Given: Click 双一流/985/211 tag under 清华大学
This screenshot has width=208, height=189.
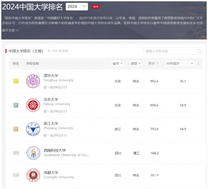Looking at the screenshot, I should pyautogui.click(x=55, y=87).
